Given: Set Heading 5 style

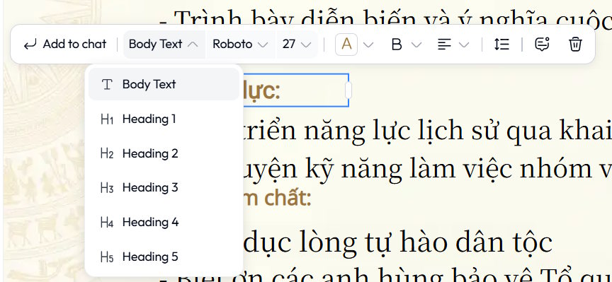Looking at the screenshot, I should coord(164,257).
